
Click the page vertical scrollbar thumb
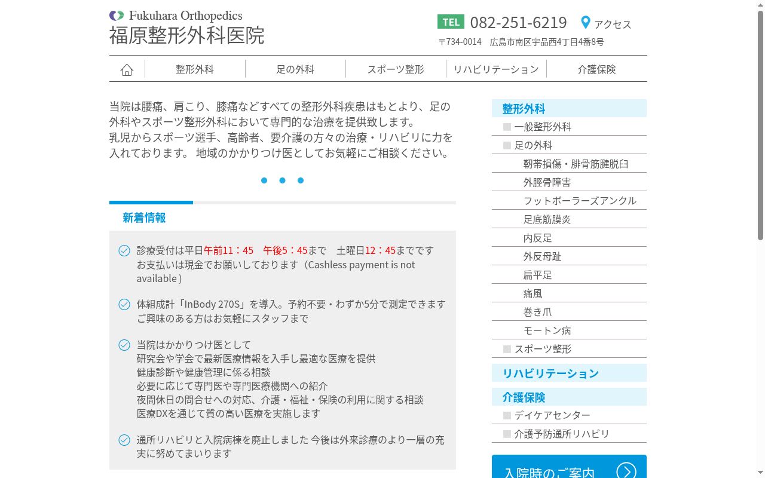(760, 125)
